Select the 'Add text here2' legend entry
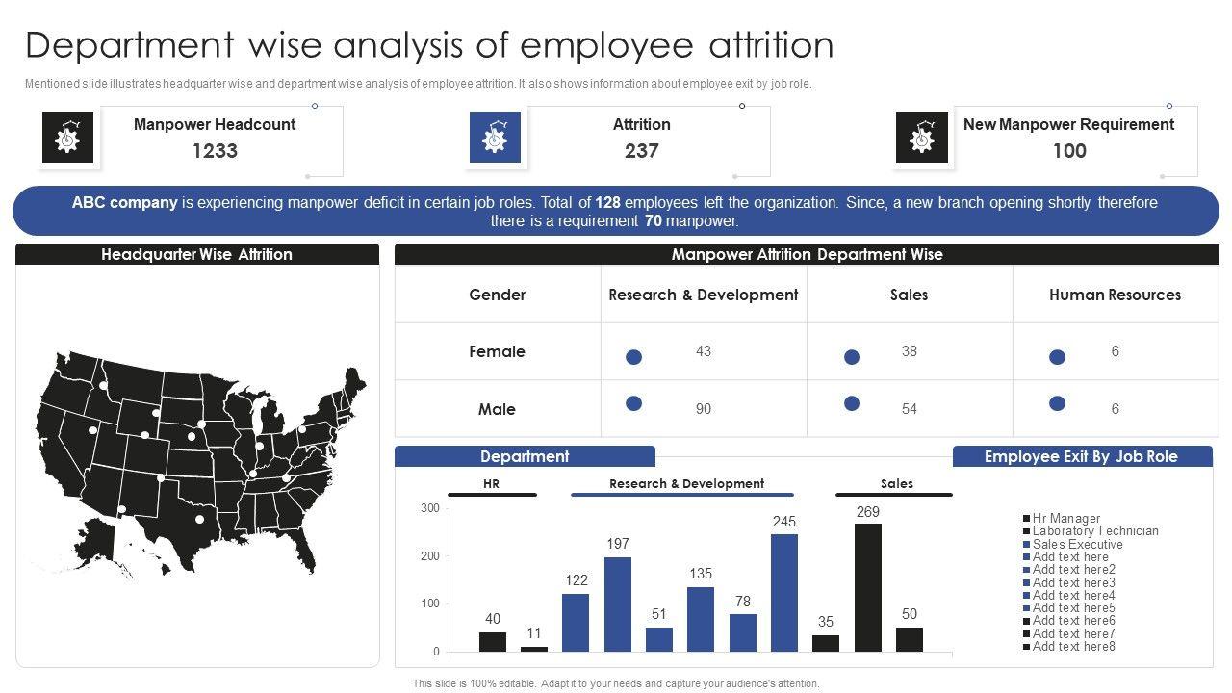1232x693 pixels. coord(1069,570)
